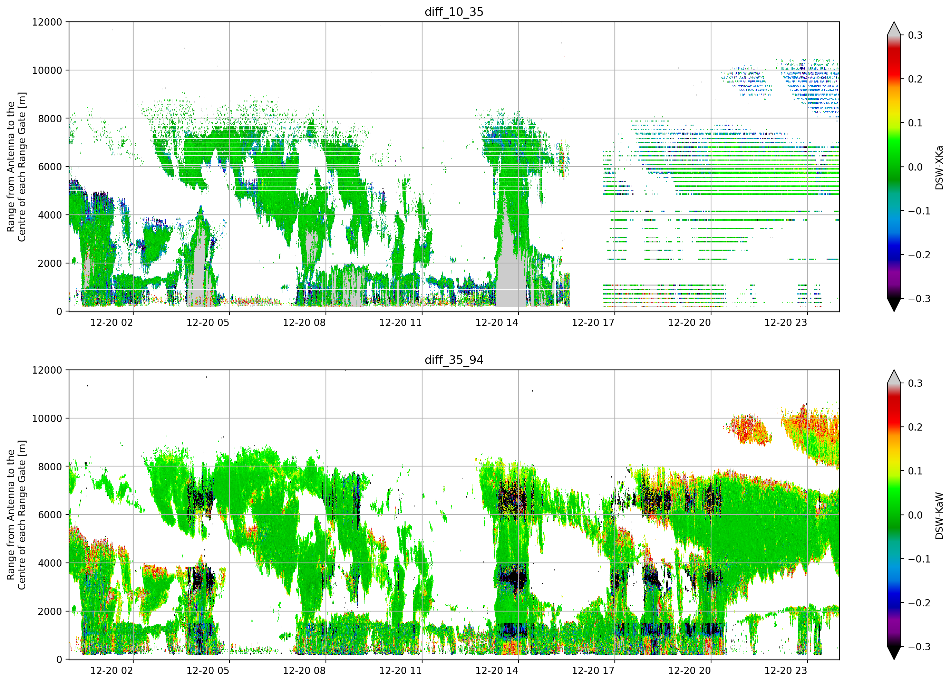Click the 2000 y-tick of the diff_35_94 plot
This screenshot has height=683, width=951.
coord(50,612)
